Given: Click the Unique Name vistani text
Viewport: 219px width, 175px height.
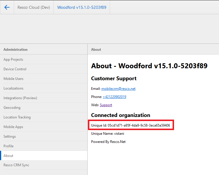Looking at the screenshot, I should (105, 134).
